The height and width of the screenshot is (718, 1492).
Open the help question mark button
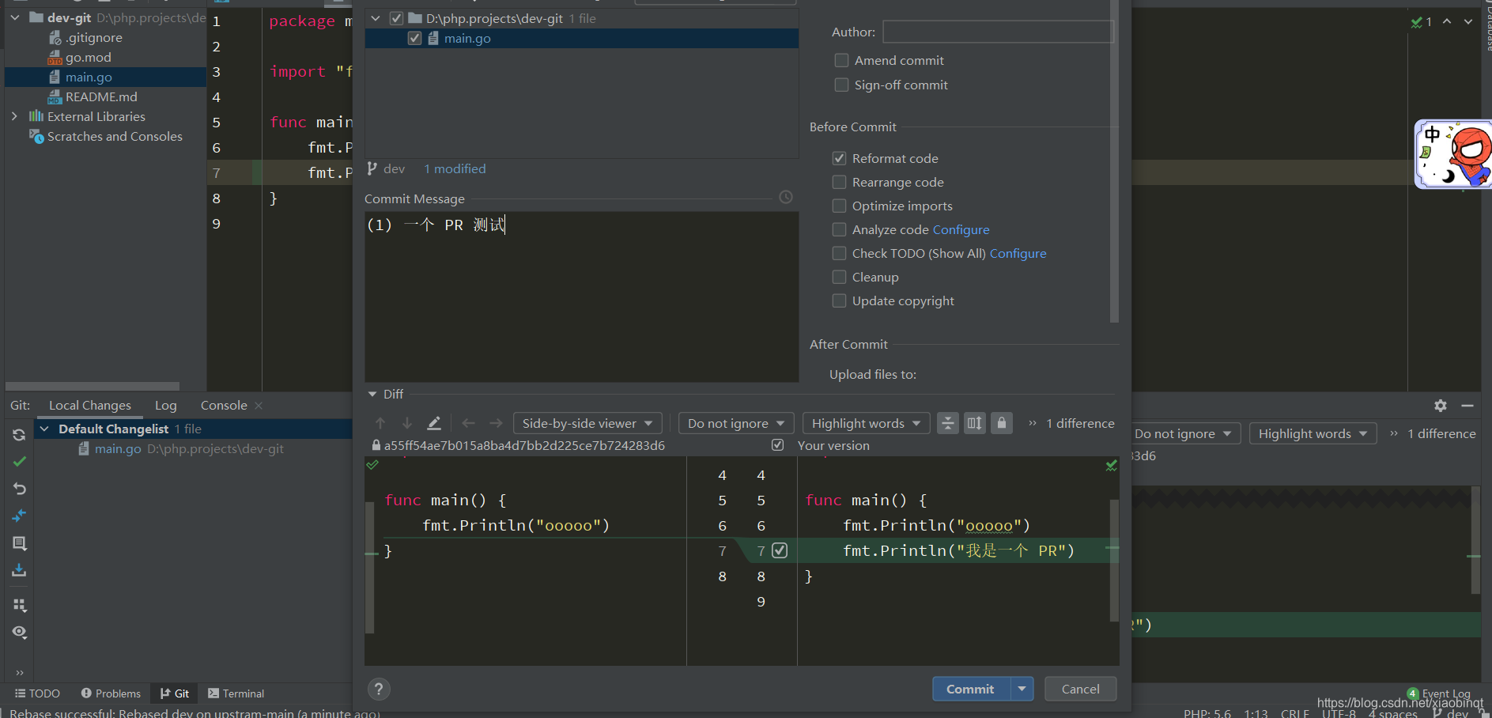[379, 689]
